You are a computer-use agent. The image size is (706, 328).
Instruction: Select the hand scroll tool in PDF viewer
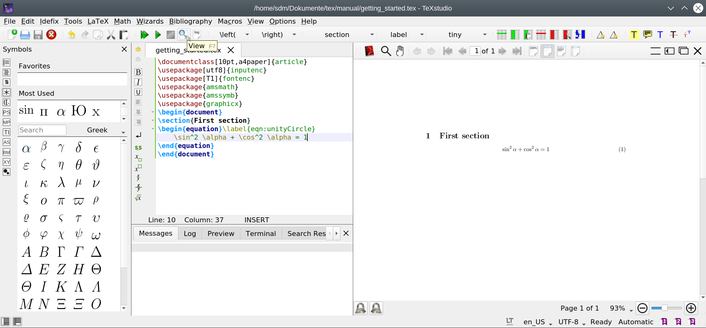[x=400, y=51]
